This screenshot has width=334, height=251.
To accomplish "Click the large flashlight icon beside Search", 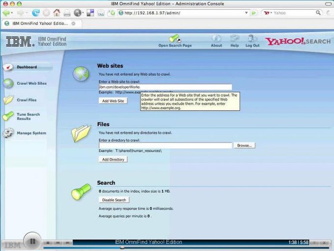I will [81, 192].
